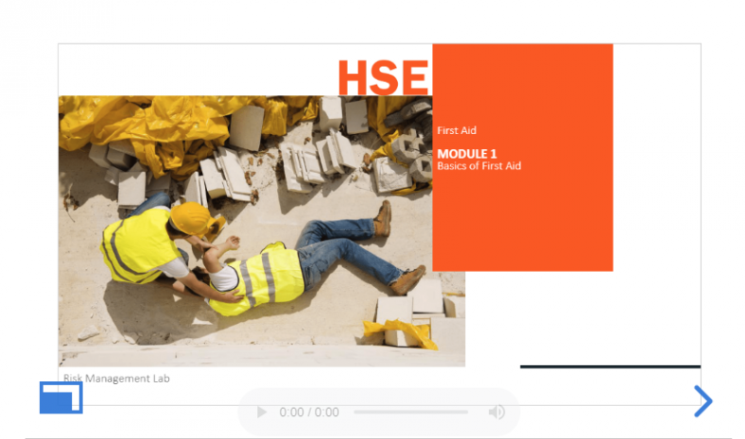
Task: Play the slide audio narration
Action: 262,413
